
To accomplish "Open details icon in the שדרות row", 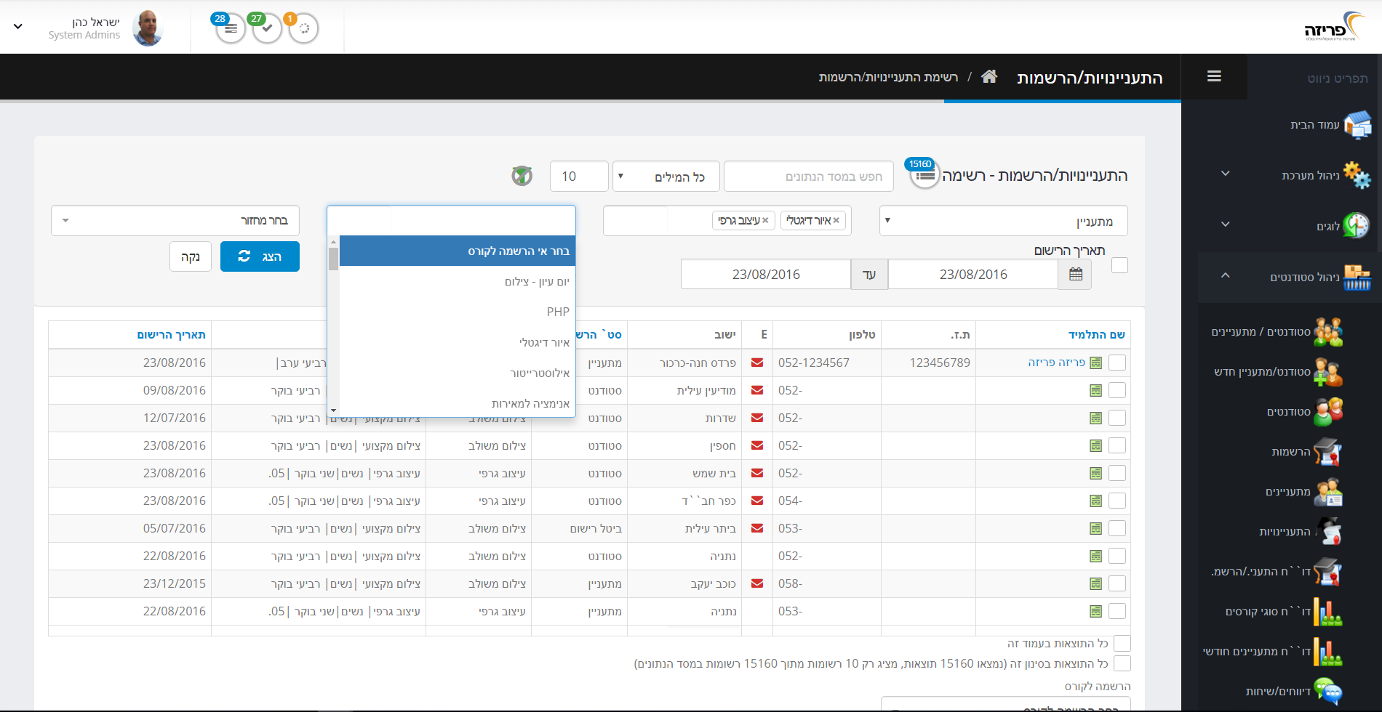I will tap(1095, 418).
